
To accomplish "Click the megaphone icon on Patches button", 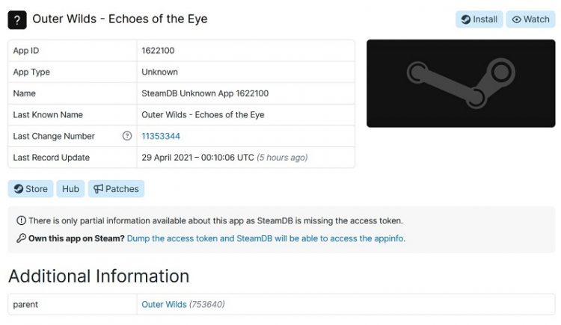I will point(96,189).
